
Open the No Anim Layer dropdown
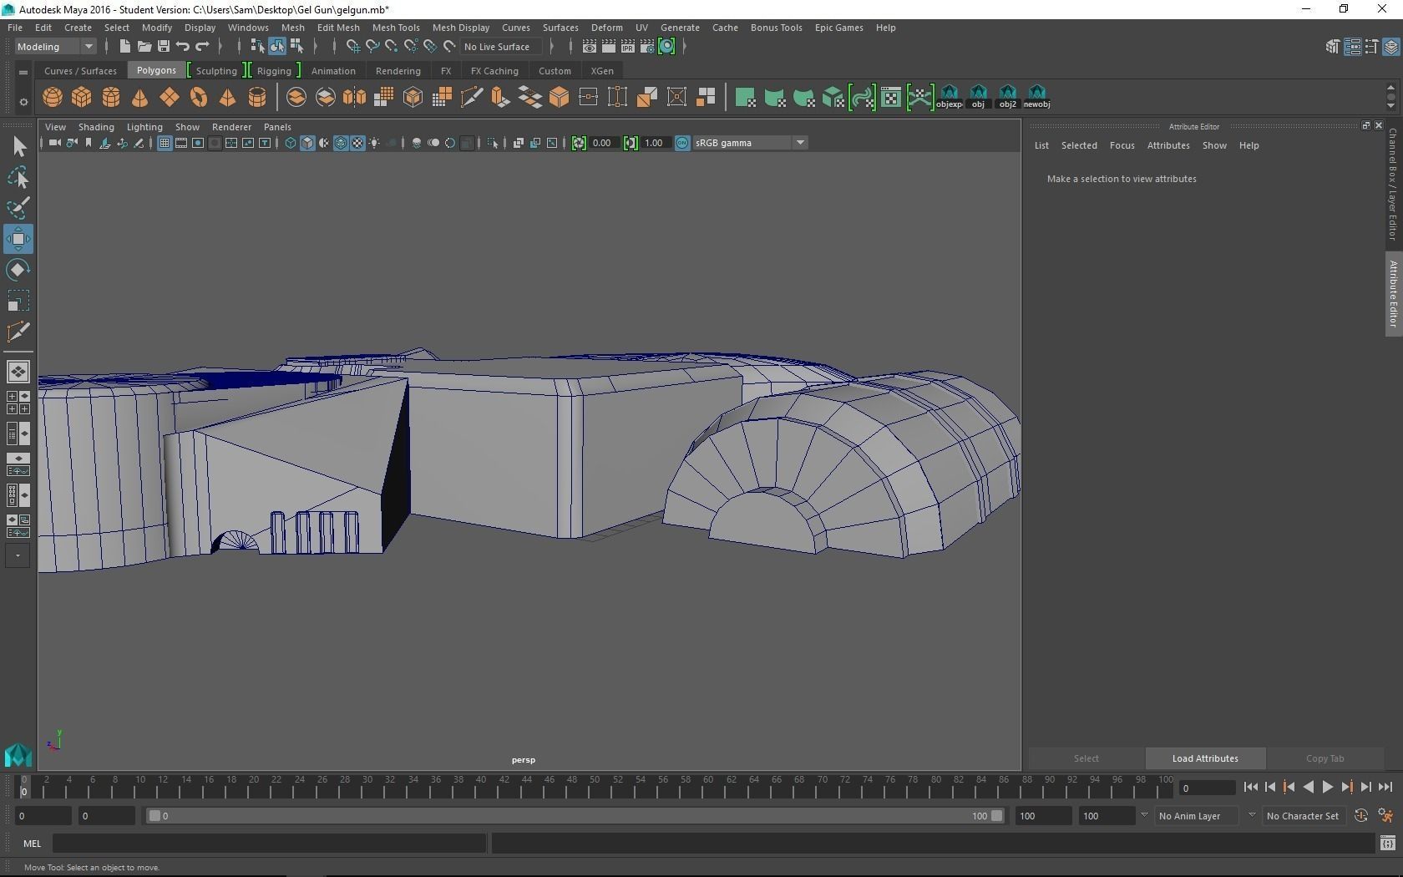click(1196, 816)
